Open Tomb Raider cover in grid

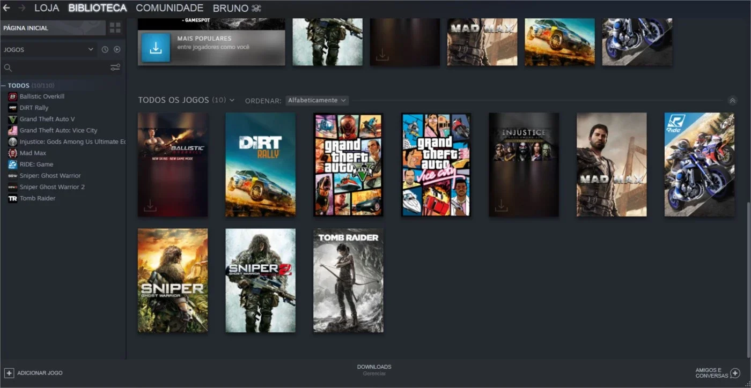coord(348,280)
